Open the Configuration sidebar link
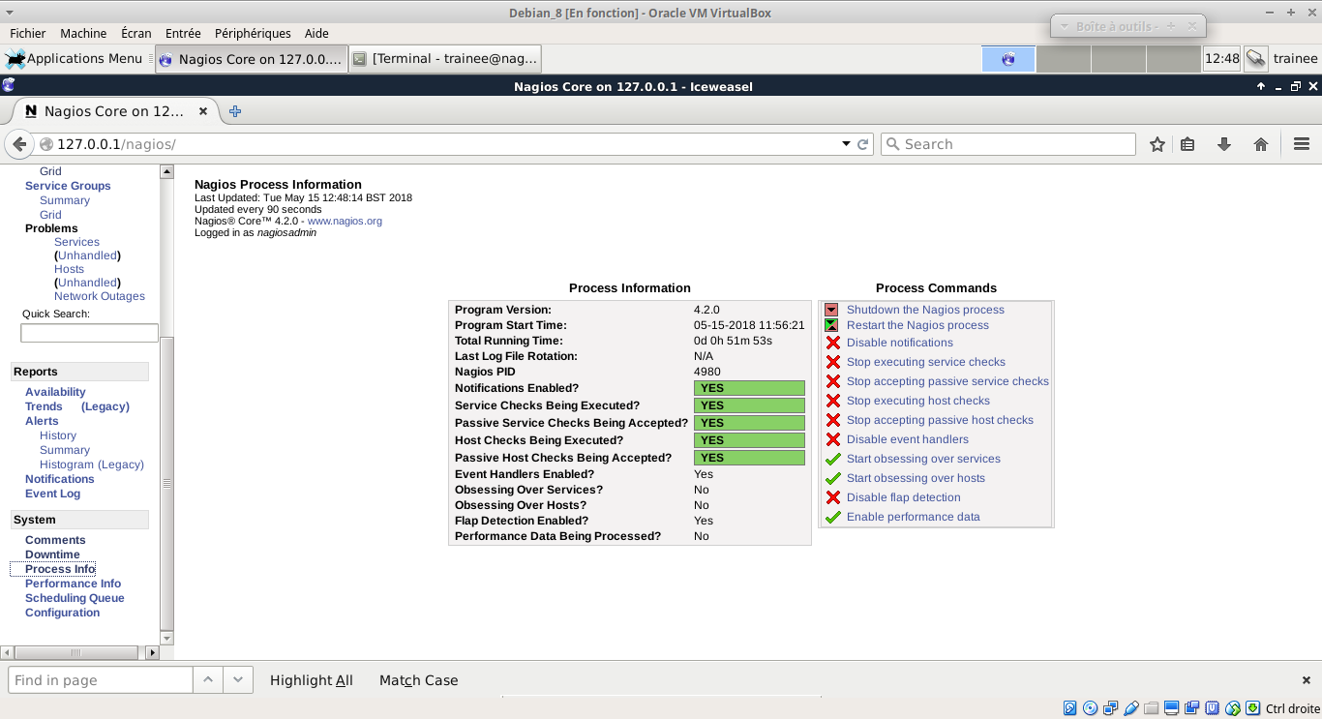This screenshot has height=719, width=1322. [x=62, y=613]
